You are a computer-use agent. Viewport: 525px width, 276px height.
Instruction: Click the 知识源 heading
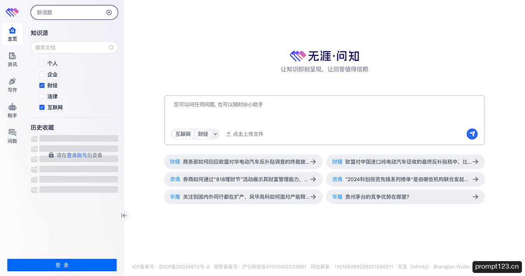pos(39,33)
